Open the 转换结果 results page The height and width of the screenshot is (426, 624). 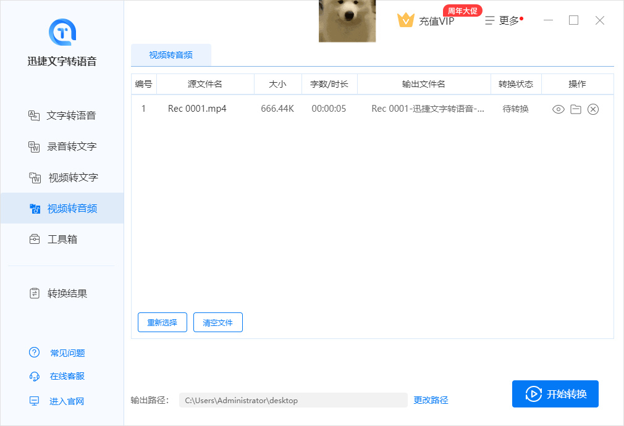pos(62,293)
